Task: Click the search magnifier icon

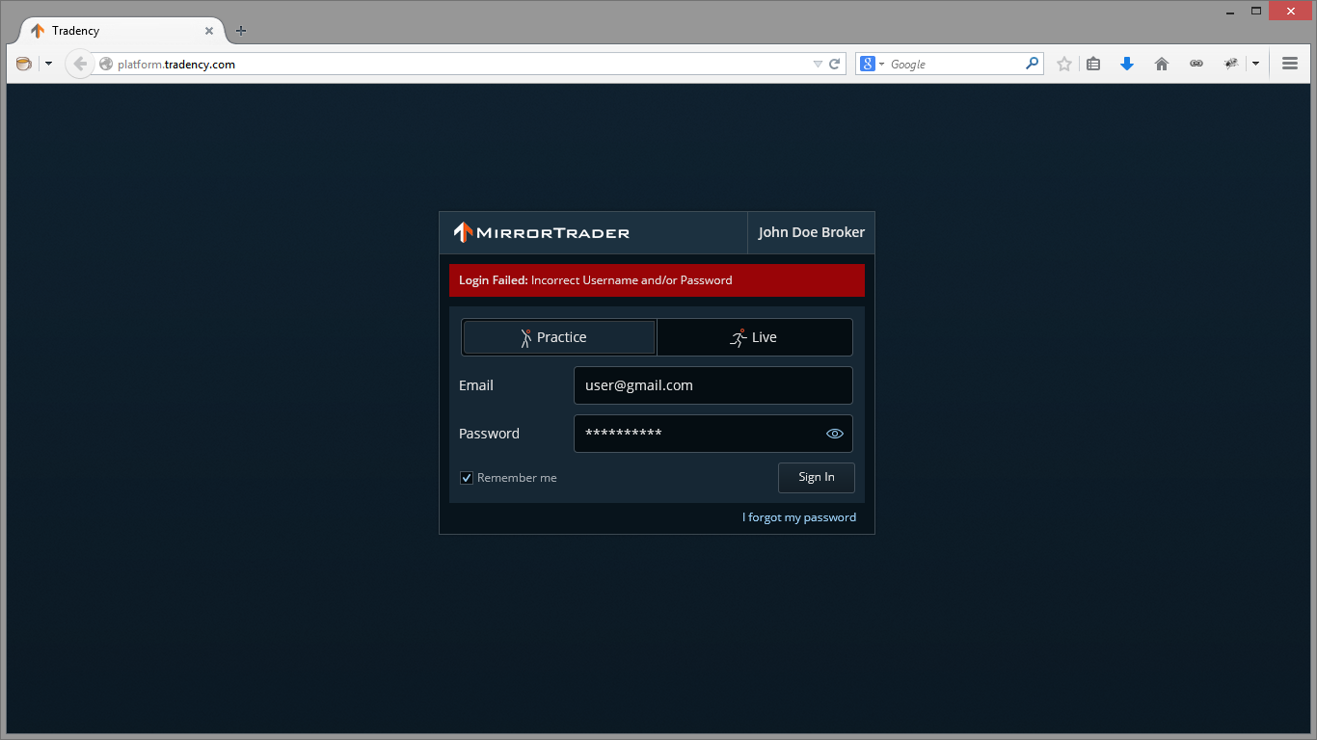Action: (x=1033, y=64)
